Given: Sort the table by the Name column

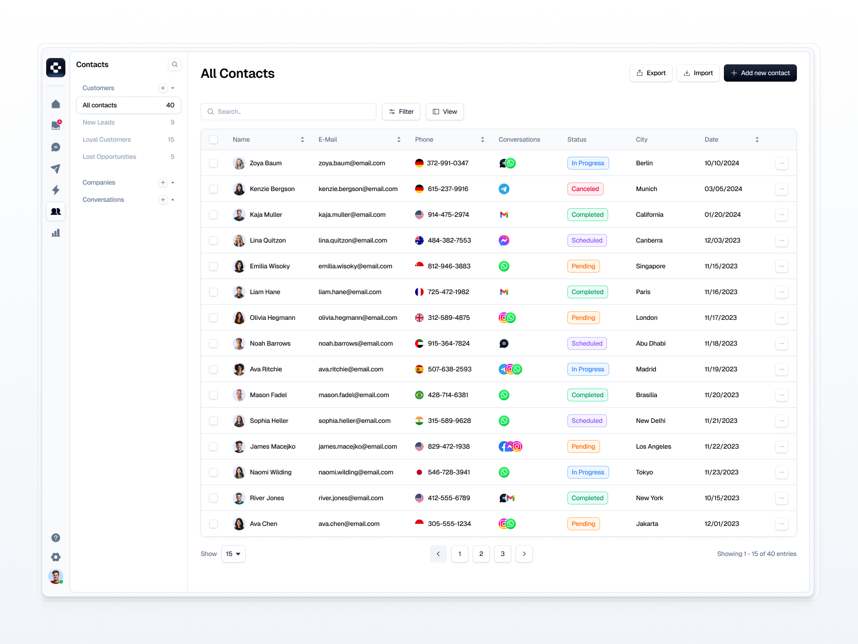Looking at the screenshot, I should pos(301,139).
